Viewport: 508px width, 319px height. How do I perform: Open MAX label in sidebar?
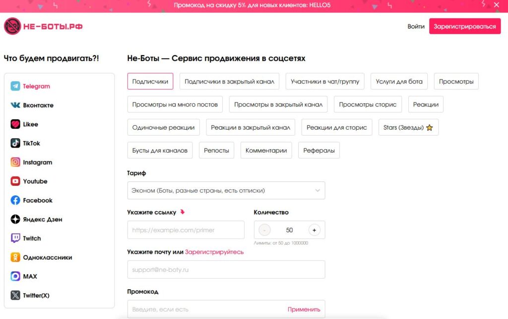(x=30, y=276)
